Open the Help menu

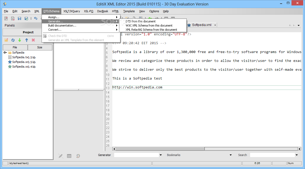[166, 11]
